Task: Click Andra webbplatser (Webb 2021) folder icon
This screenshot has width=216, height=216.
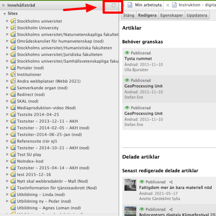Action: [x=13, y=81]
